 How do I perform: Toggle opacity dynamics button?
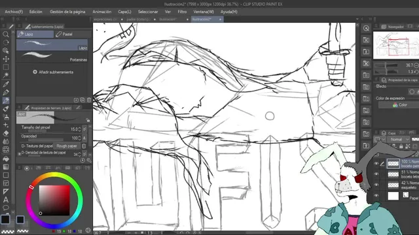pos(84,138)
